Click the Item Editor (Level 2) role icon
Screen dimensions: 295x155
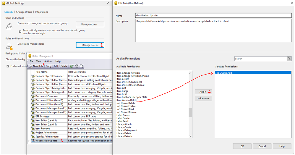point(33,125)
